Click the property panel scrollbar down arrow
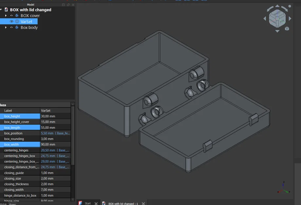 pyautogui.click(x=73, y=199)
